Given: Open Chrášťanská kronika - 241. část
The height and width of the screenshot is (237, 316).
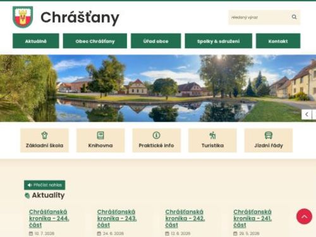Looking at the screenshot, I should coord(253,218).
